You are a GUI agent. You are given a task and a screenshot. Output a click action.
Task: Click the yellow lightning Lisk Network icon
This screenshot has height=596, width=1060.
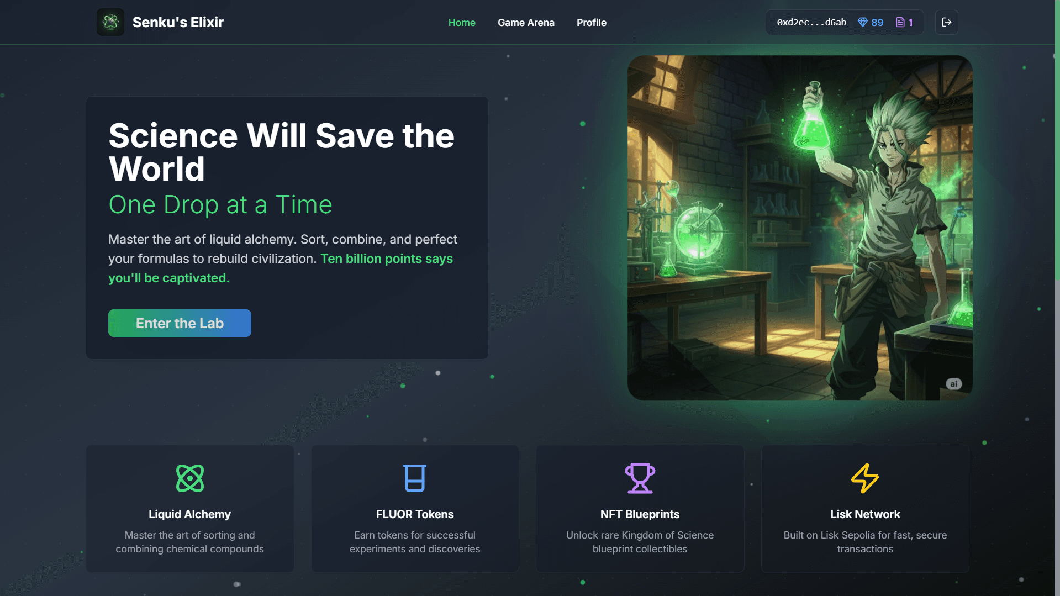tap(865, 478)
